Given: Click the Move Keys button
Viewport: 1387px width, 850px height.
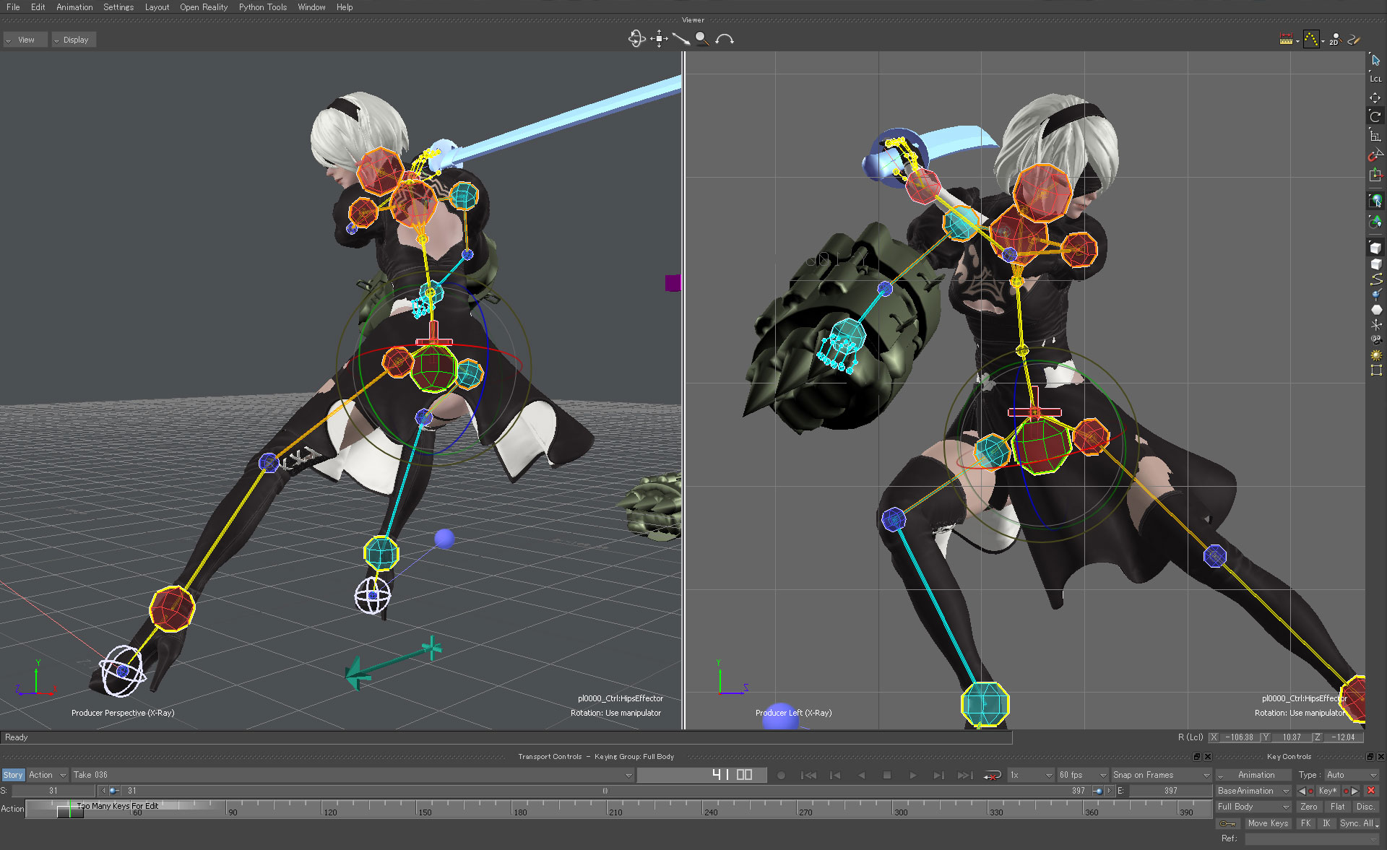Looking at the screenshot, I should [x=1267, y=823].
